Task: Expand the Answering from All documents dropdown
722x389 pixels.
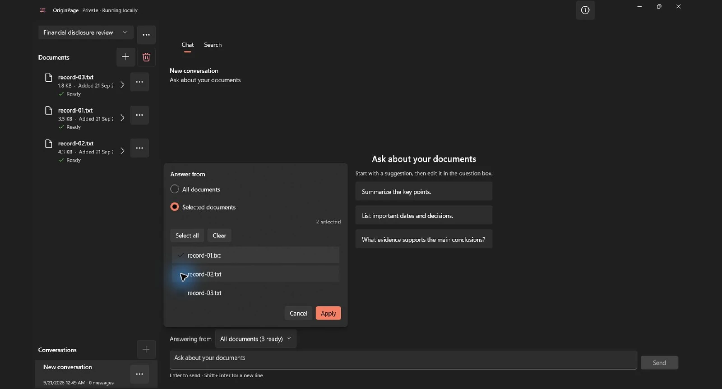Action: point(256,339)
